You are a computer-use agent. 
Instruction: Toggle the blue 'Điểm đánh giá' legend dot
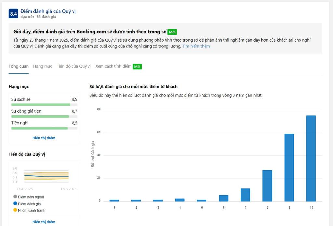(15, 204)
